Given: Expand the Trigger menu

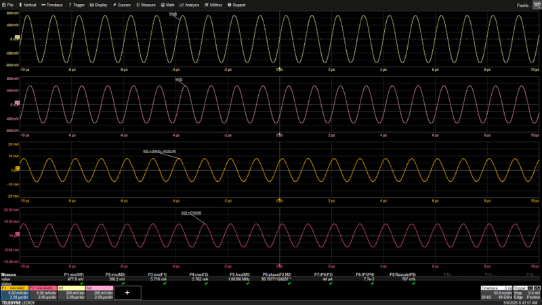Looking at the screenshot, I should tap(77, 5).
